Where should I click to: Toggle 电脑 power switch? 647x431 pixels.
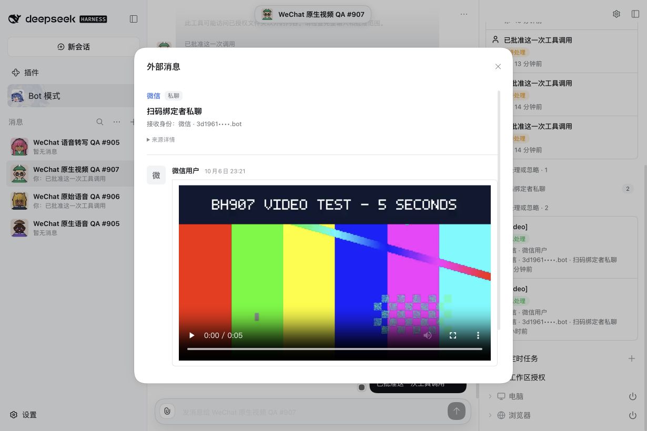(x=633, y=396)
